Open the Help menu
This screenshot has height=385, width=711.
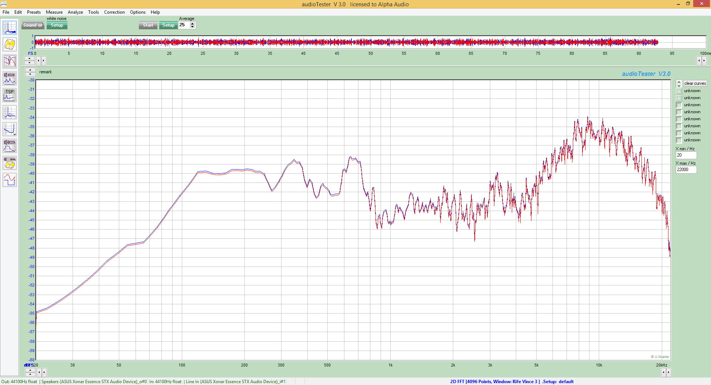click(x=155, y=12)
